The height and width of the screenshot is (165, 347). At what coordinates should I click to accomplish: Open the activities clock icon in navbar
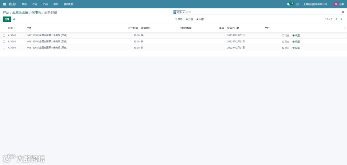coord(298,4)
